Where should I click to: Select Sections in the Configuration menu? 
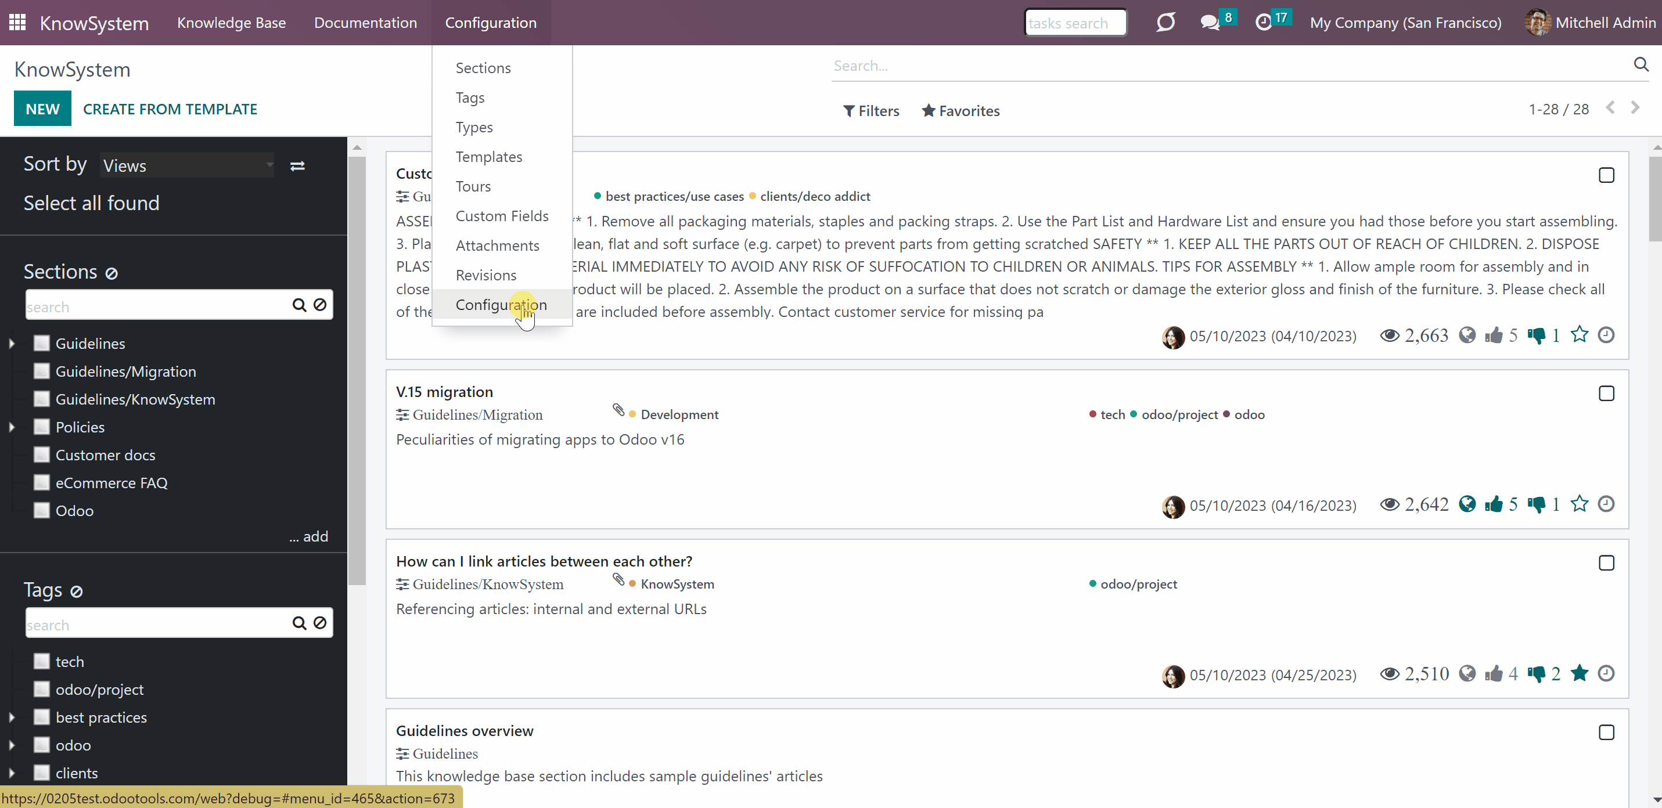coord(483,68)
